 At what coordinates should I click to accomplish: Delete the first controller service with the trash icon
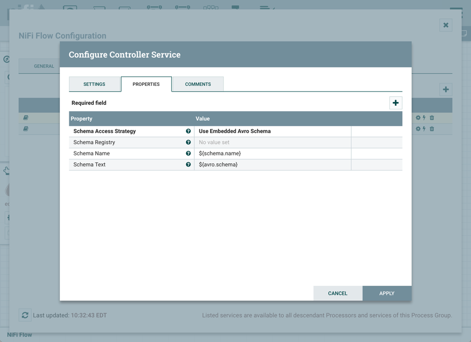[x=431, y=118]
